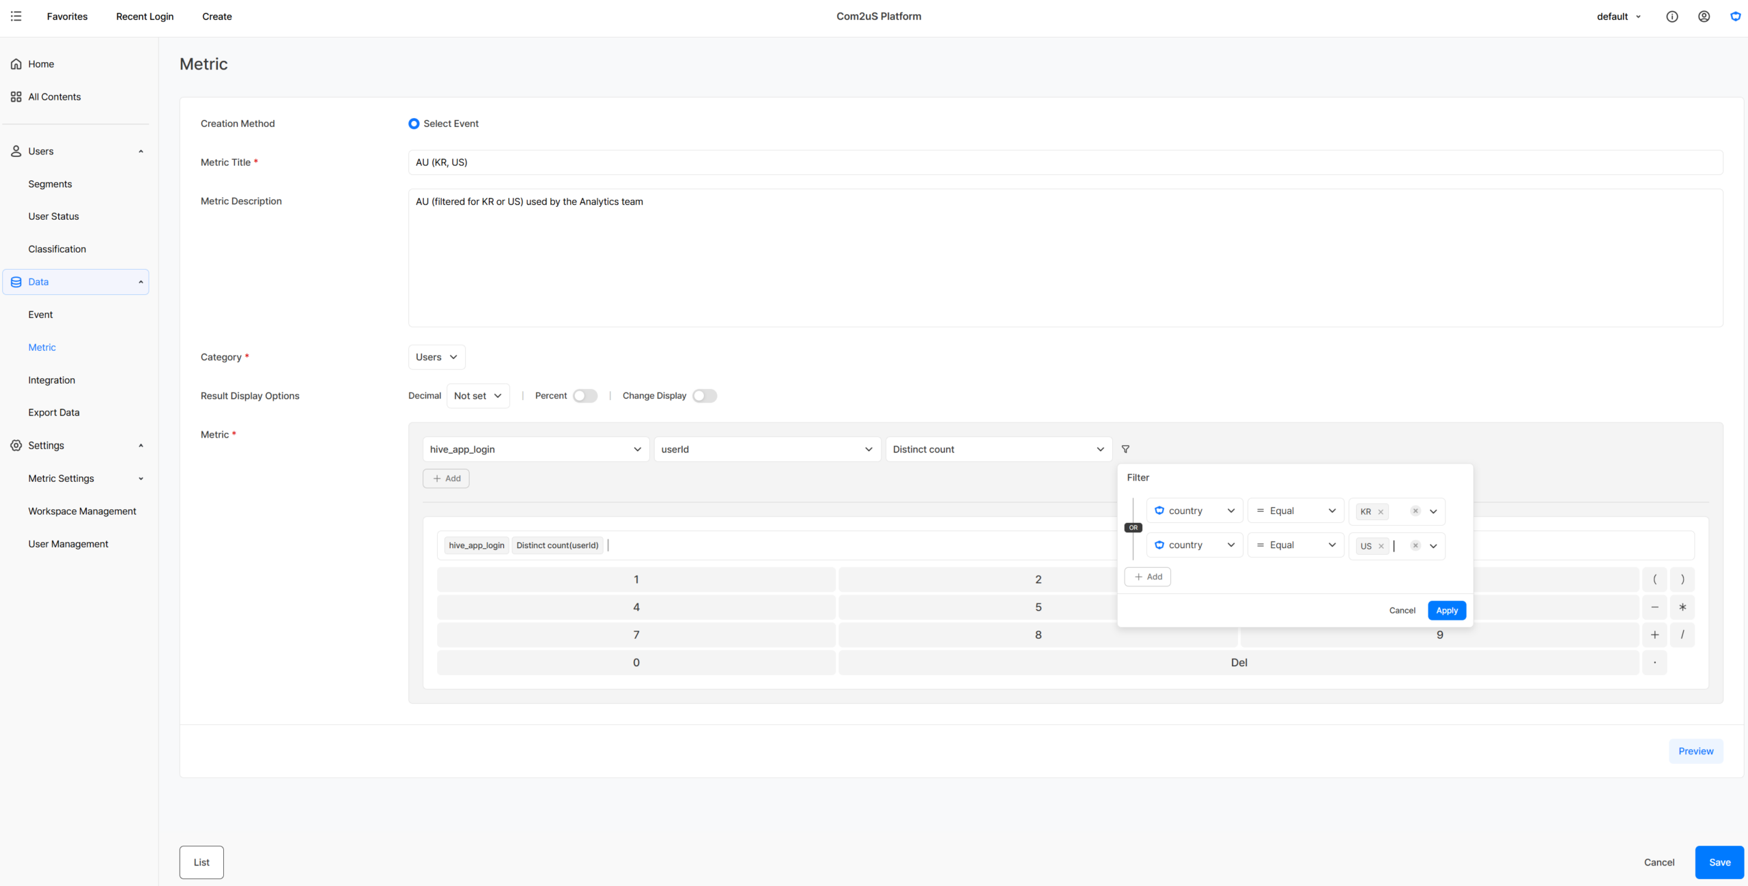The width and height of the screenshot is (1748, 886).
Task: Click the Preview button
Action: tap(1696, 751)
